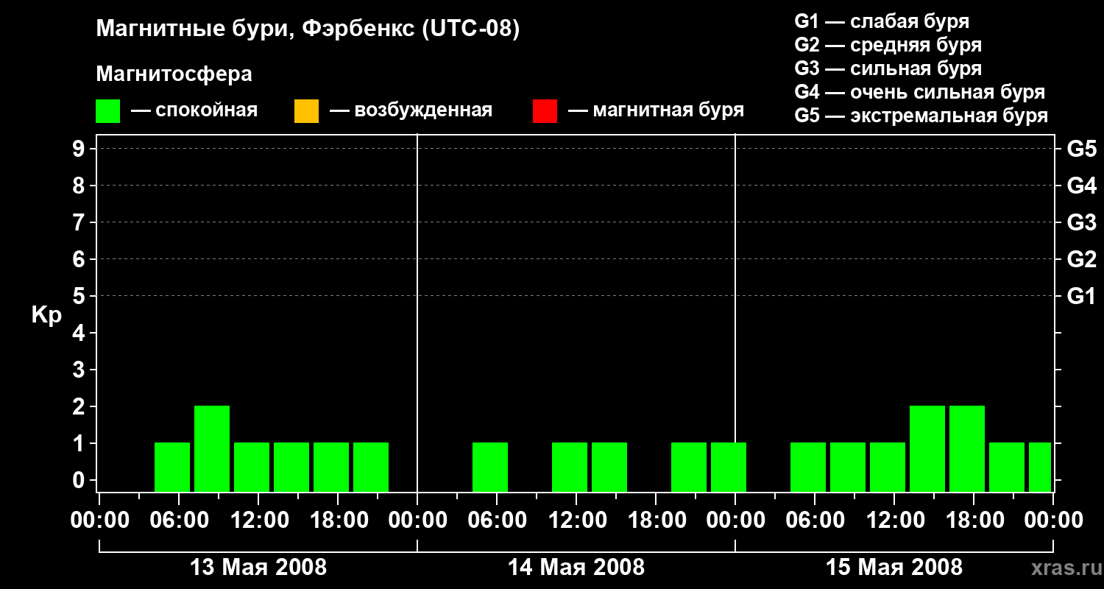This screenshot has height=589, width=1104.
Task: Click the rightmost '00:00' time label
Action: (1053, 521)
